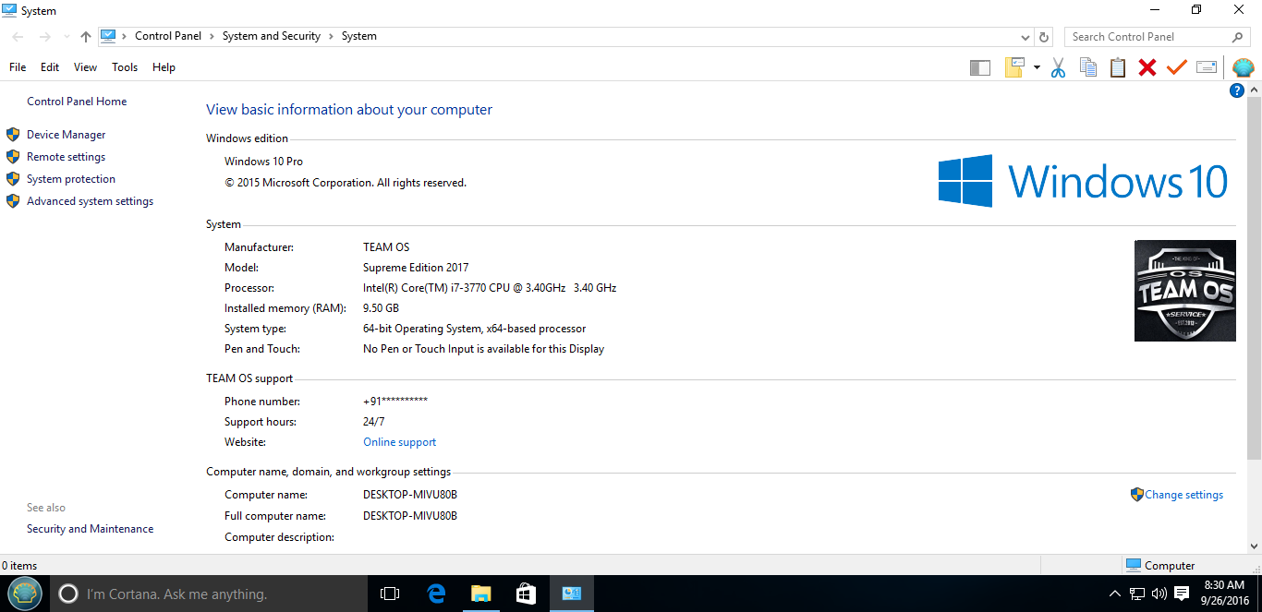Open Device Manager link
The image size is (1262, 612).
point(66,135)
